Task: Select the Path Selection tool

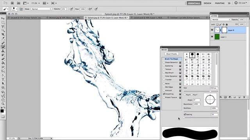Action: [3, 84]
